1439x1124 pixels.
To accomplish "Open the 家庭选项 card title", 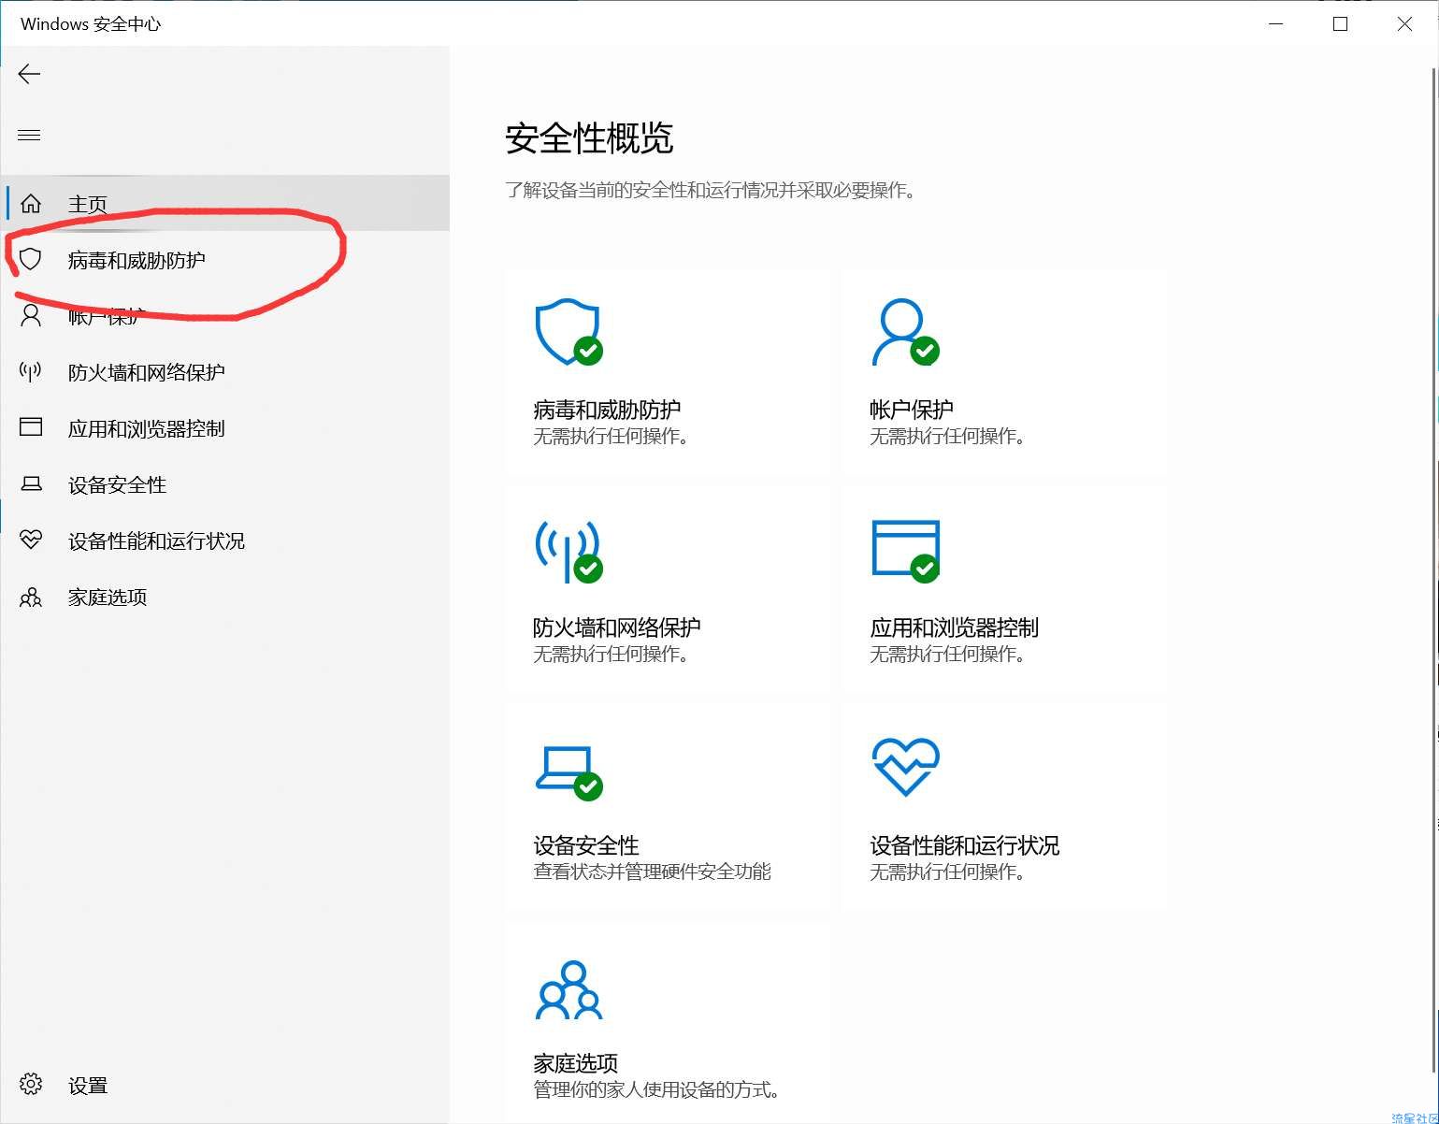I will pyautogui.click(x=576, y=1063).
